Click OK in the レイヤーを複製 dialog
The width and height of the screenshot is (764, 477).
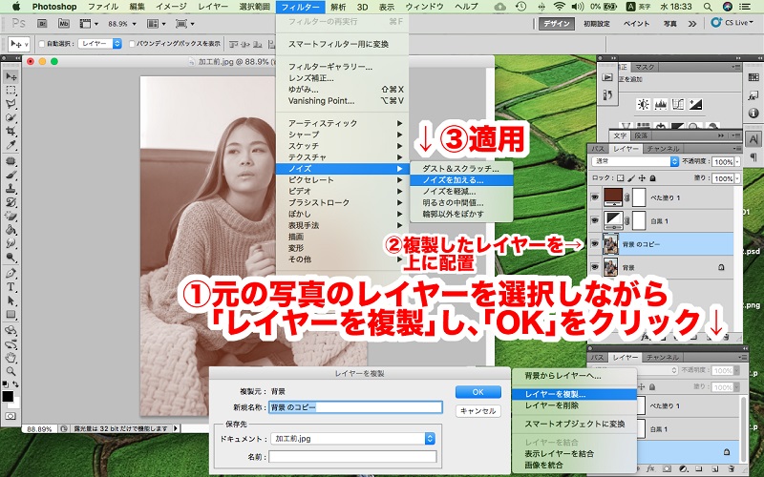478,392
